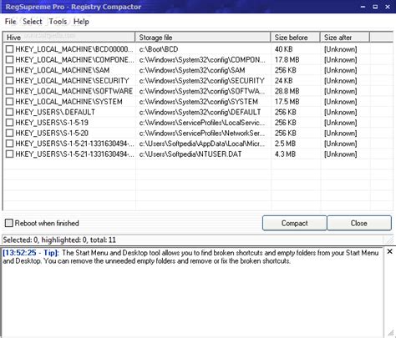Open the Select menu

33,22
